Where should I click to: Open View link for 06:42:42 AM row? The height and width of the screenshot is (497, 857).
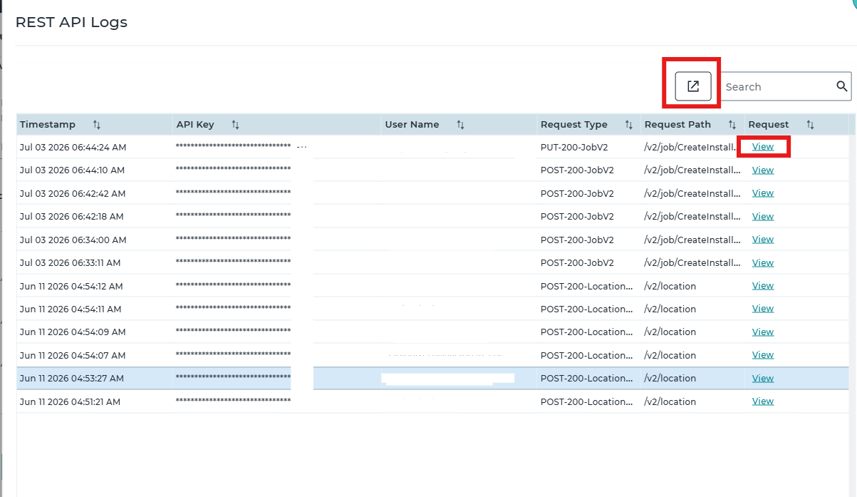[x=763, y=193]
